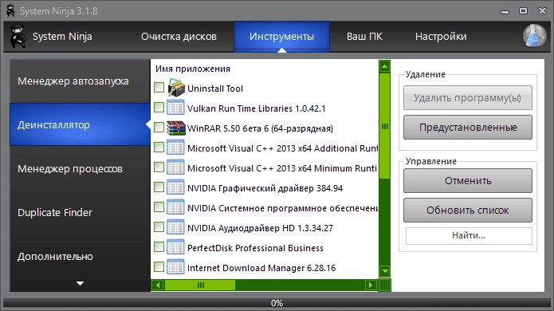Maximize the System Ninja window
This screenshot has width=554, height=311.
point(523,11)
